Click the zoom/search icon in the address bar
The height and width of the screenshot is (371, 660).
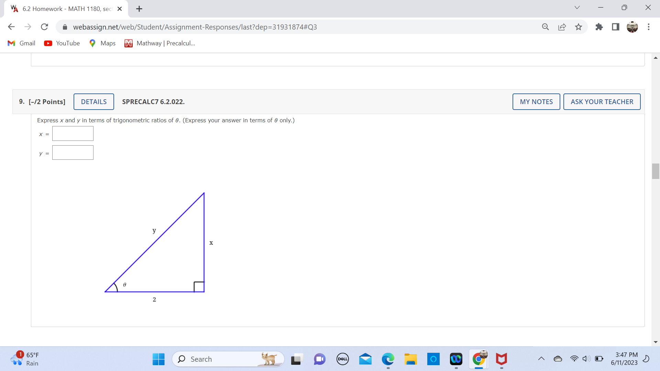click(546, 27)
